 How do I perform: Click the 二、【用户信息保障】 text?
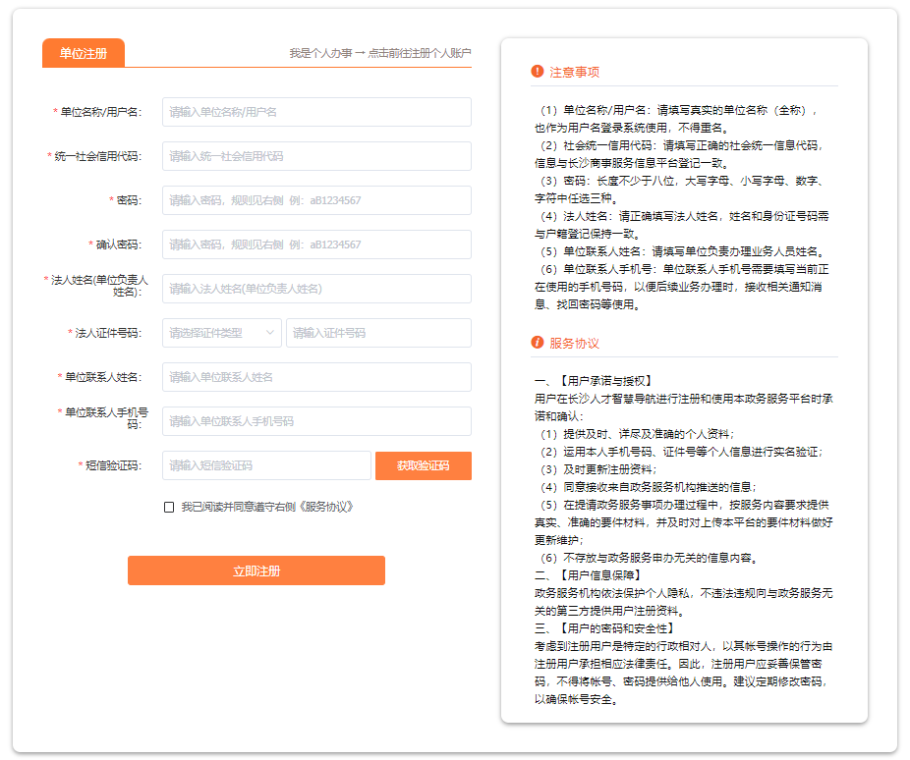pyautogui.click(x=589, y=575)
